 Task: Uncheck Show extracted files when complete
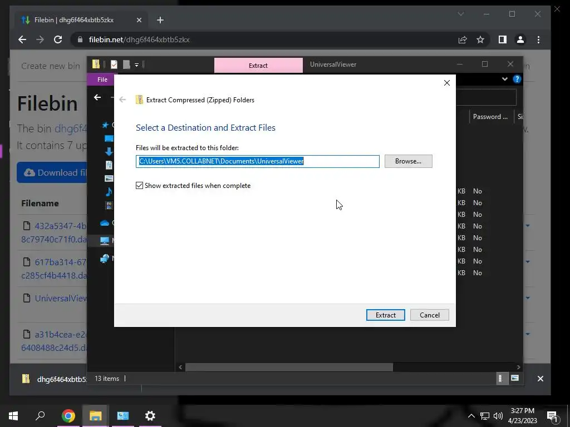(139, 186)
